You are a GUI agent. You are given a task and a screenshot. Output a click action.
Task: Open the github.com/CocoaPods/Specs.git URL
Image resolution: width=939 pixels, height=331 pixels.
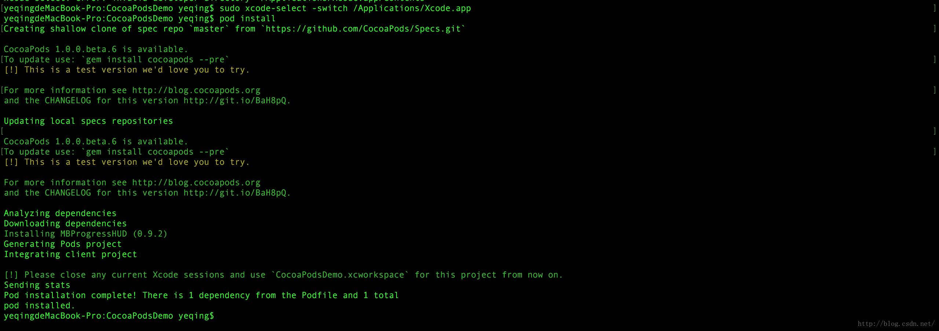click(x=363, y=29)
